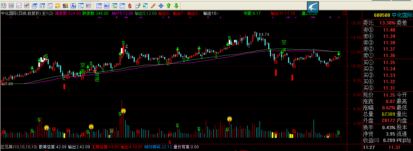The image size is (413, 151).
Task: Select the RSI indicator icon
Action: (x=107, y=6)
